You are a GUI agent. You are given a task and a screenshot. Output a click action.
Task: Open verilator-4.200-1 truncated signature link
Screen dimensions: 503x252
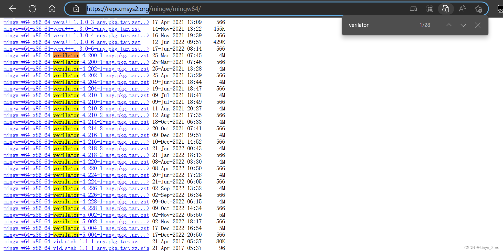76,62
